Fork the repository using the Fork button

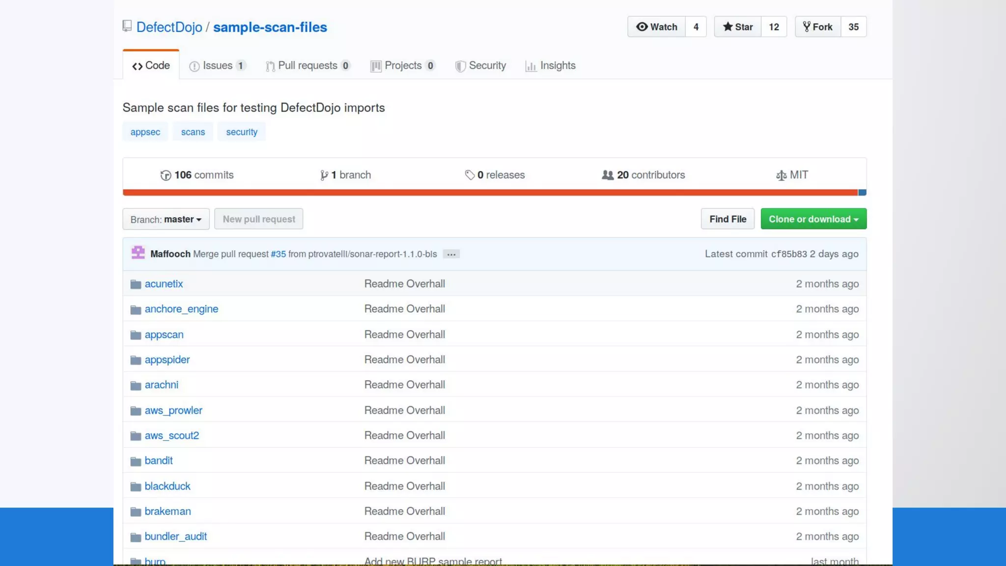(x=817, y=27)
